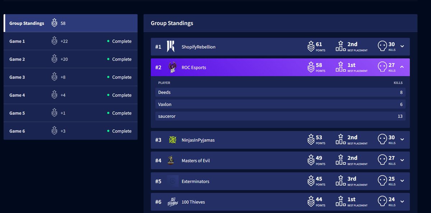The image size is (431, 213).
Task: Click the ROC Esports team name
Action: pos(194,67)
